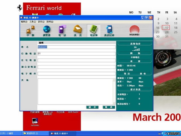Open the 工具 menu
The image size is (181, 136).
(x=33, y=22)
